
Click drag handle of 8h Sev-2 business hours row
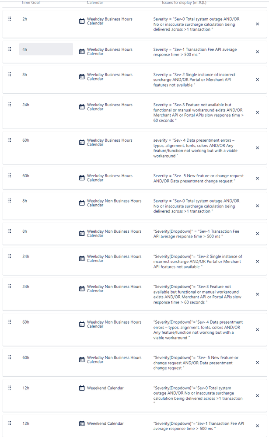pyautogui.click(x=10, y=74)
